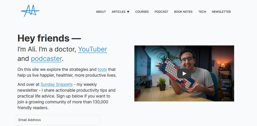Visit the Sunday Snippets link

[x=57, y=85]
